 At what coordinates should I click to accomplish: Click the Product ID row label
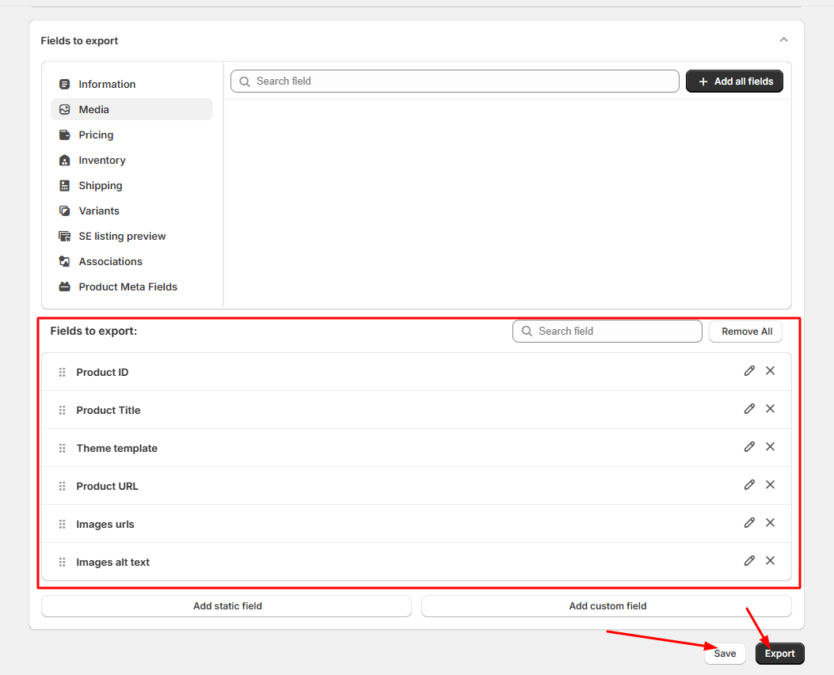(102, 372)
